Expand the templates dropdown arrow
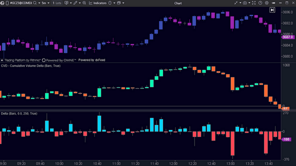The height and width of the screenshot is (166, 296). [123, 3]
